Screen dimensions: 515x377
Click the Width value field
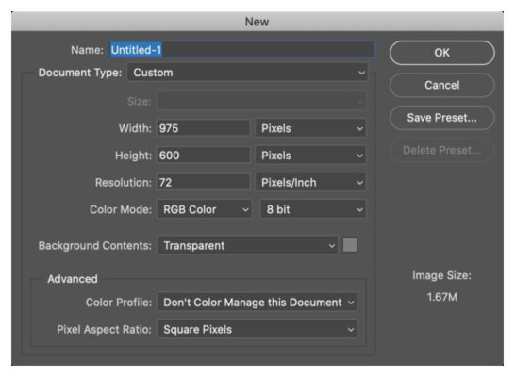204,128
